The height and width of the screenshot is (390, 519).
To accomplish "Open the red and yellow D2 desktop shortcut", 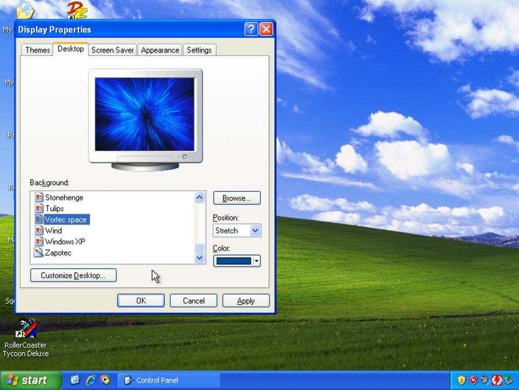I will pos(77,10).
